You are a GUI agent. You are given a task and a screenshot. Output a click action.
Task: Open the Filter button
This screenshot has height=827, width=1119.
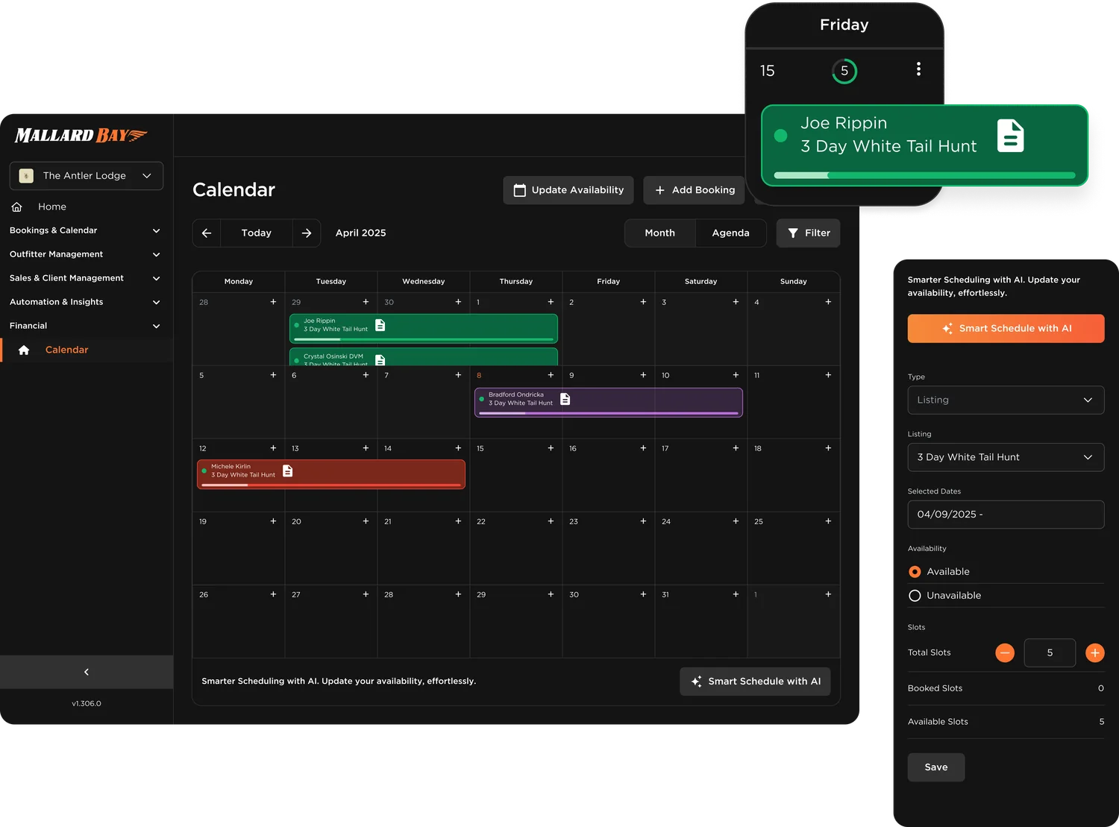[x=809, y=233]
